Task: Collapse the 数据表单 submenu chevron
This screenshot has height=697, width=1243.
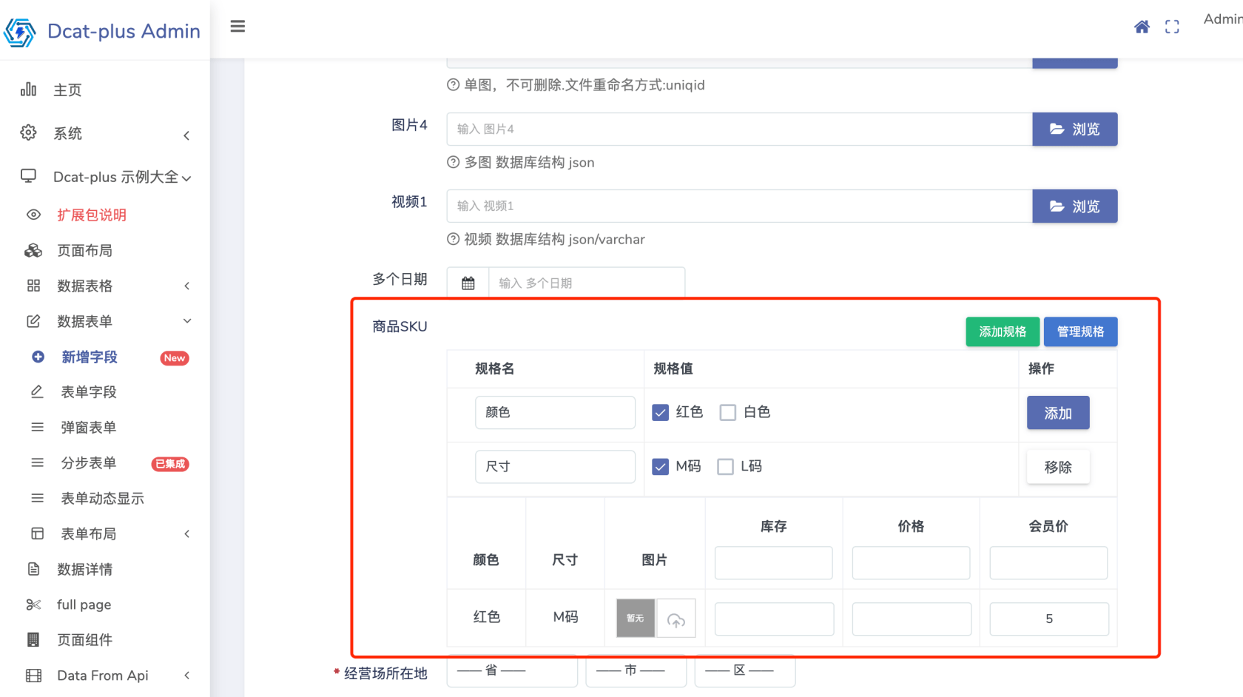Action: (x=186, y=321)
